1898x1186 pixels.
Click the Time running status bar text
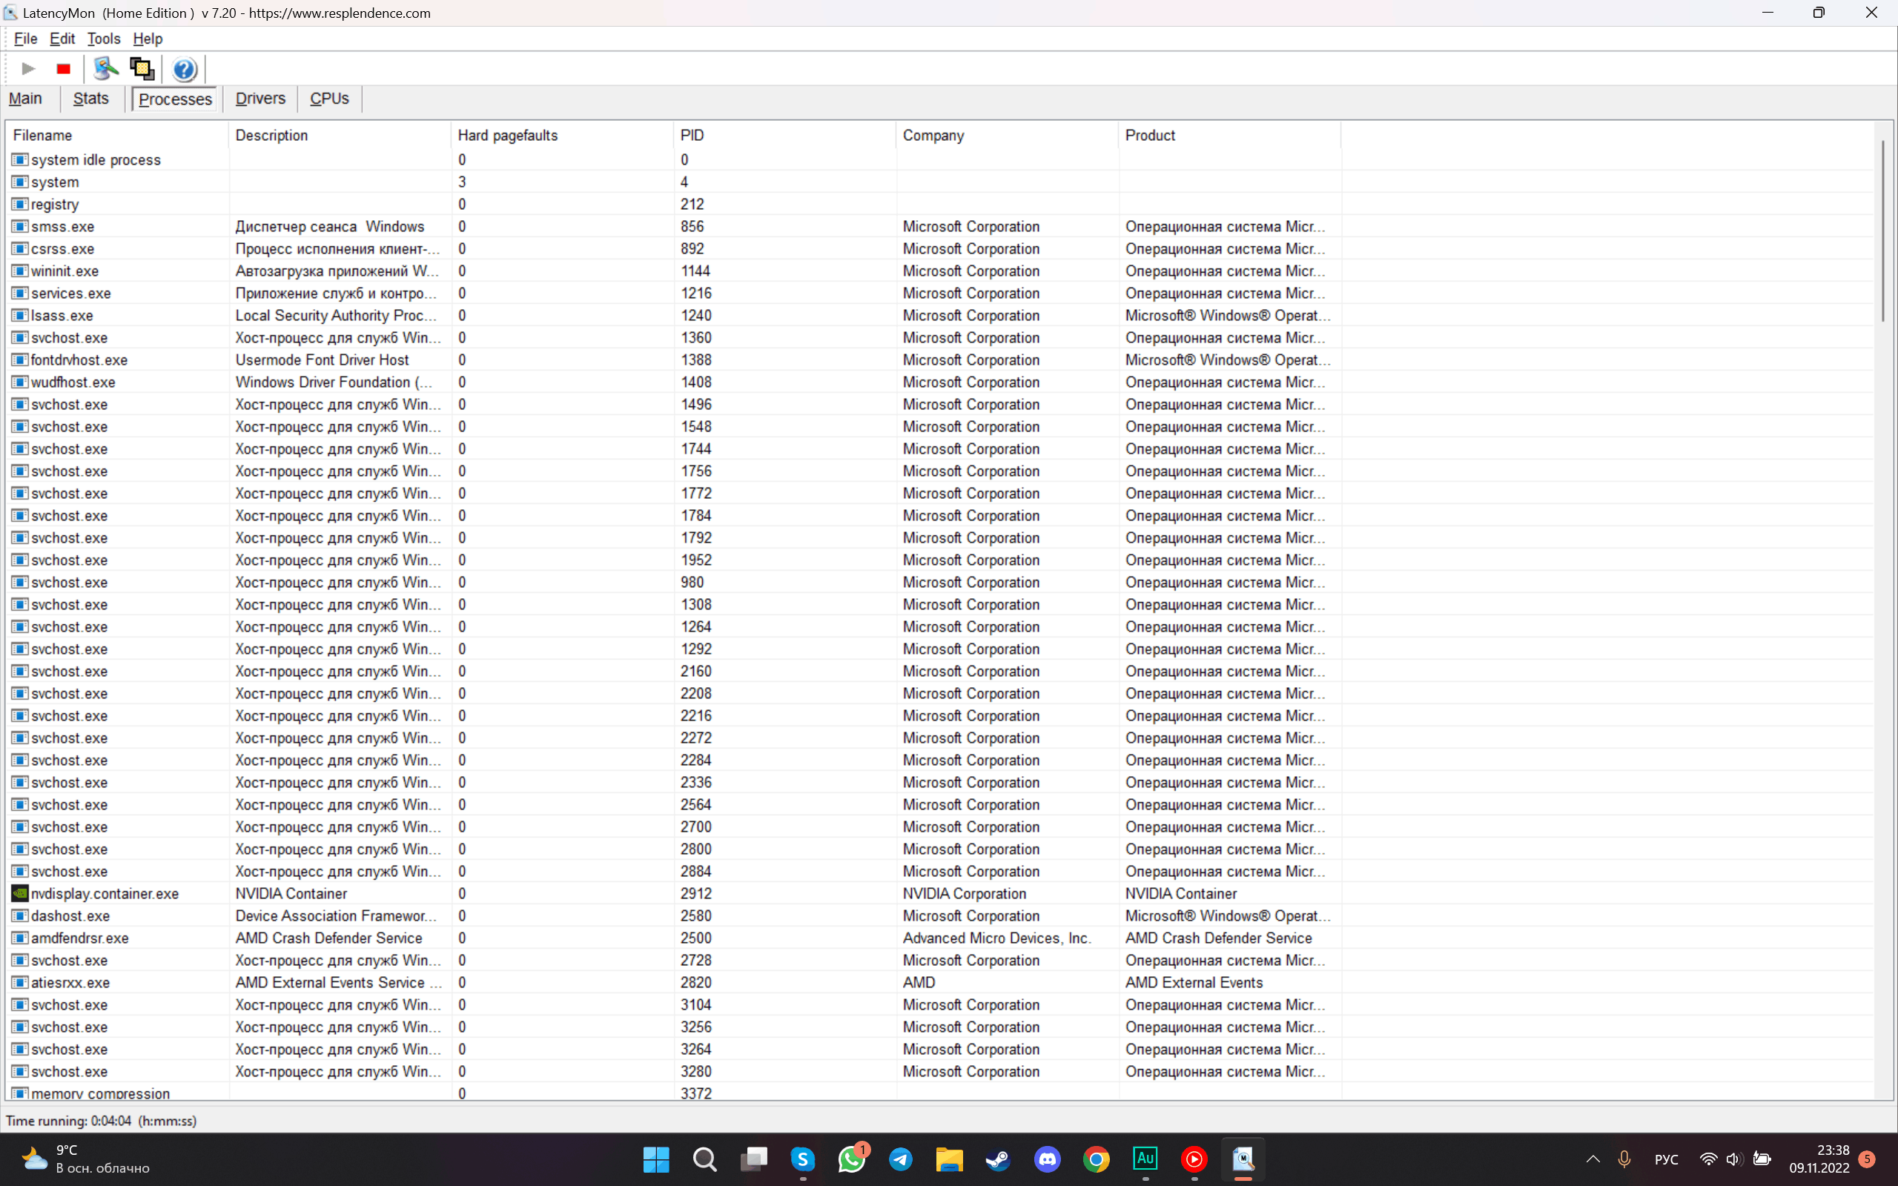[x=101, y=1121]
